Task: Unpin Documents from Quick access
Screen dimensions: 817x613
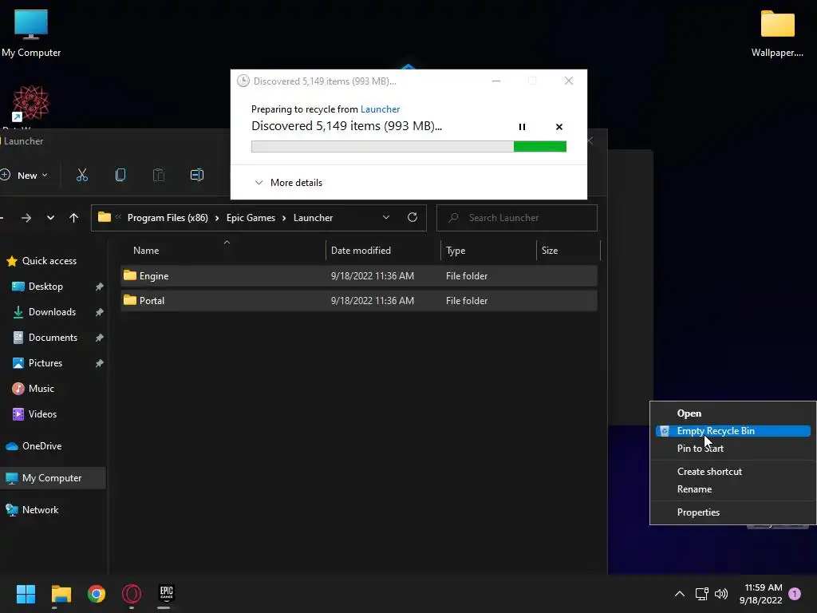Action: (100, 338)
